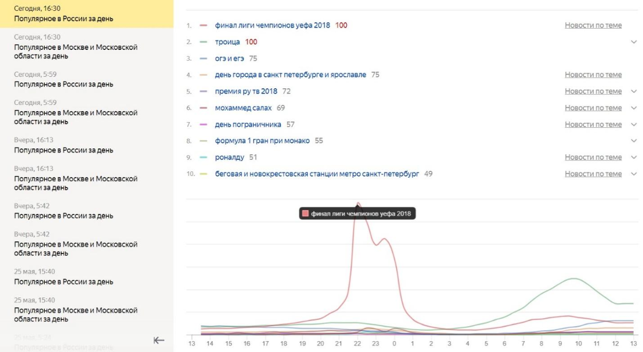643x352 pixels.
Task: Click cyan legend line next to роналду
Action: (203, 157)
